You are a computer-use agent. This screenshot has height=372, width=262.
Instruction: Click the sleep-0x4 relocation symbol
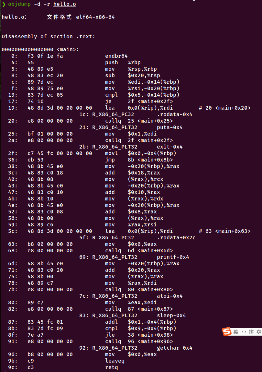click(x=171, y=316)
